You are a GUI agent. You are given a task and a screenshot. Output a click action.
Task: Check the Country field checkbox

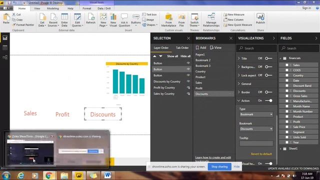[286, 75]
